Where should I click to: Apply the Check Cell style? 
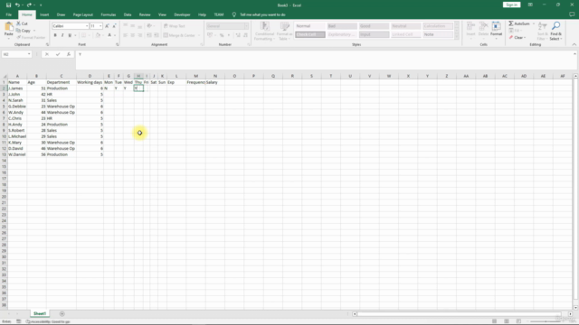coord(309,34)
